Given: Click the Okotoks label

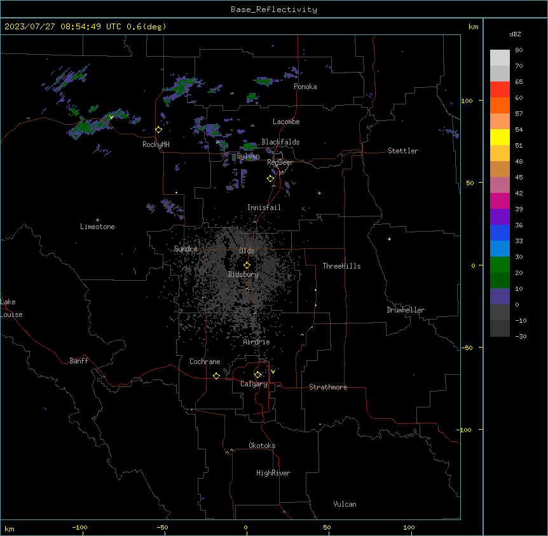Looking at the screenshot, I should point(262,446).
